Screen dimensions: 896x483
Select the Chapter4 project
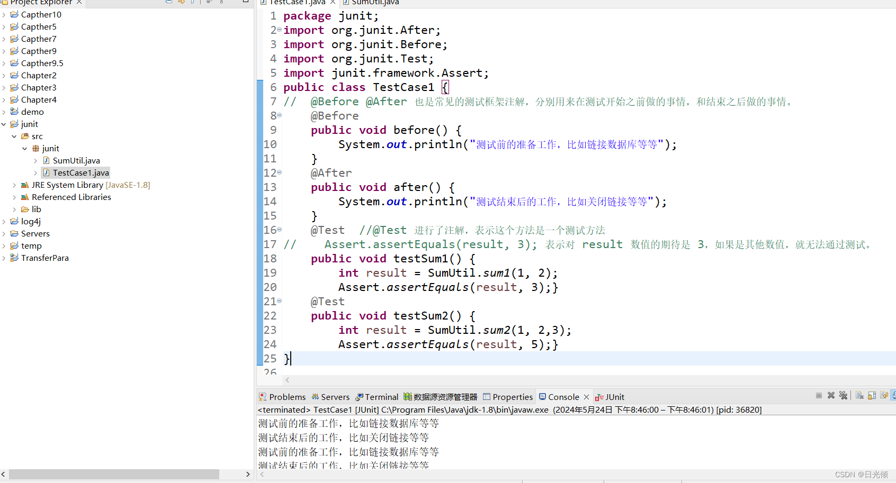point(39,100)
